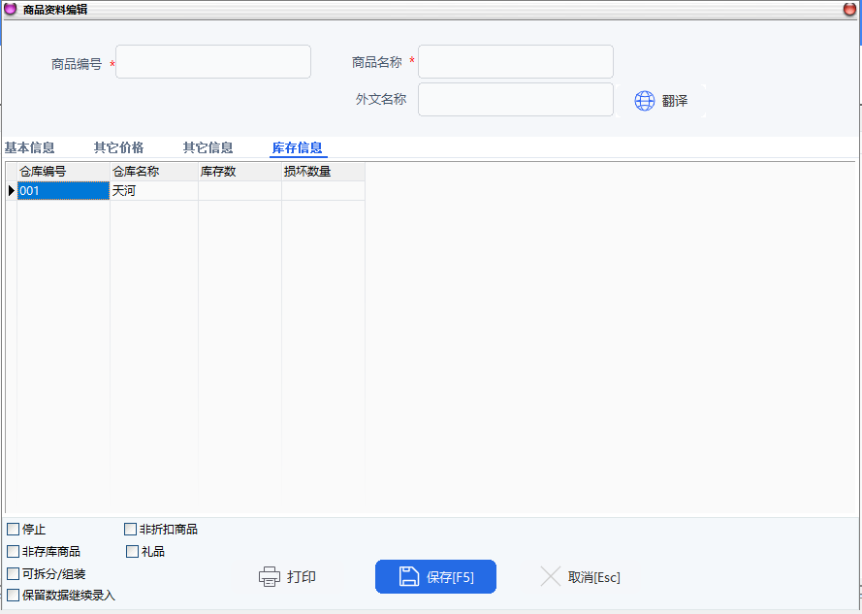Image resolution: width=862 pixels, height=614 pixels.
Task: Click the 外文名称 input field
Action: (515, 100)
